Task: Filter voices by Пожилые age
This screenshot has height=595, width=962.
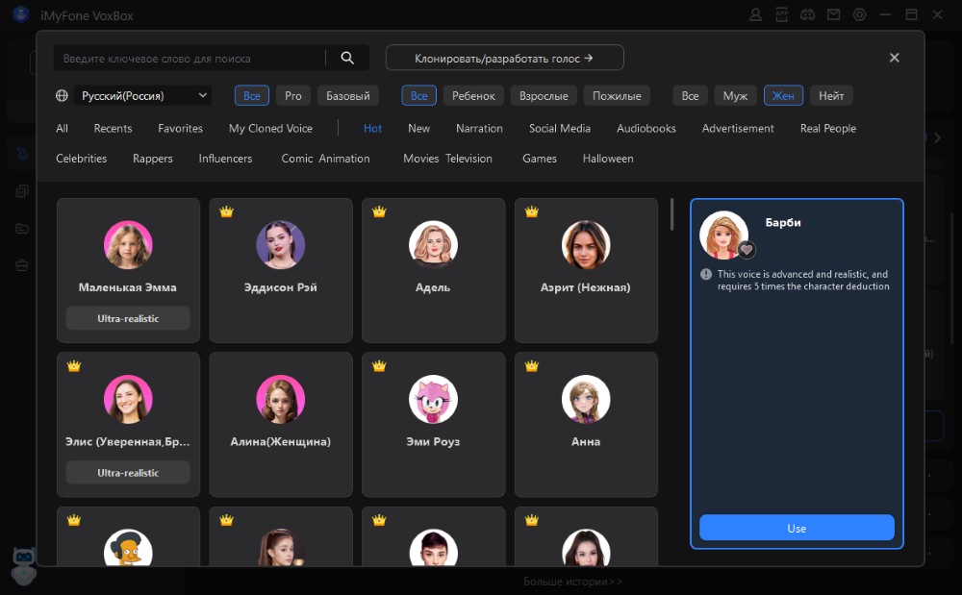Action: 617,95
